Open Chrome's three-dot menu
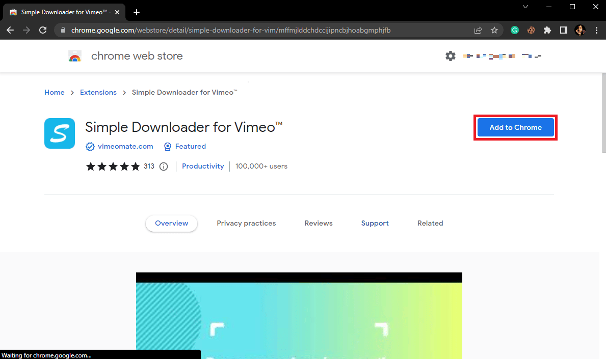This screenshot has width=606, height=359. click(x=596, y=30)
